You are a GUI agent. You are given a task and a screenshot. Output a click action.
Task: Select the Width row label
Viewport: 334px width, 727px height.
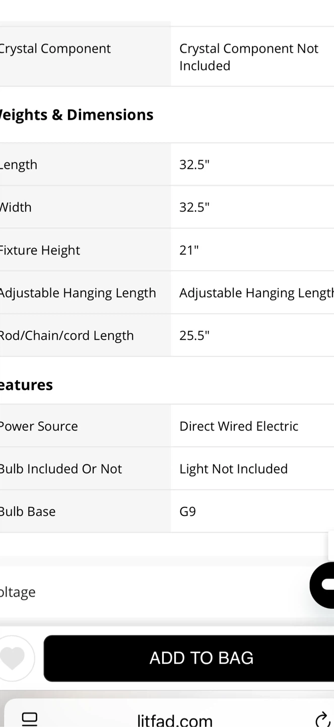tap(15, 207)
